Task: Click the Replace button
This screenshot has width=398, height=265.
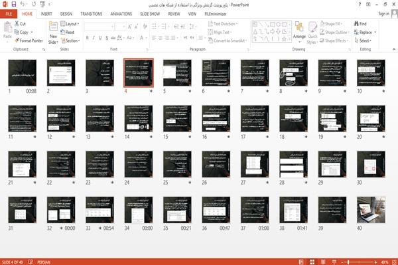Action: [x=365, y=32]
